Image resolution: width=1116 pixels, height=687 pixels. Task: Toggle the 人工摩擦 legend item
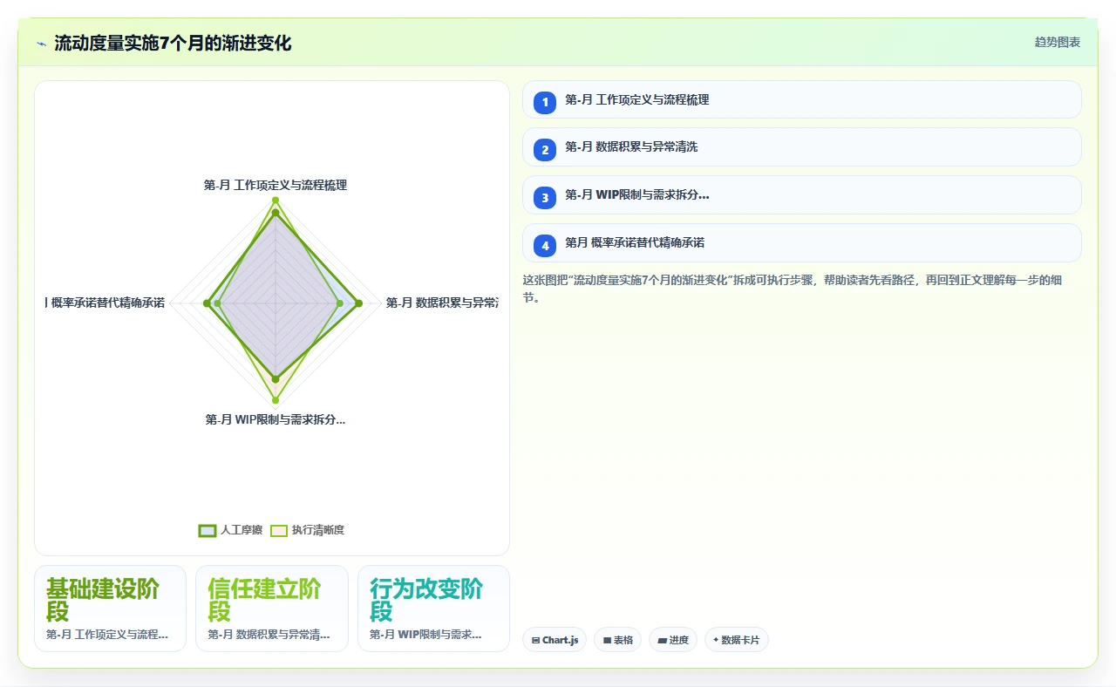coord(230,530)
